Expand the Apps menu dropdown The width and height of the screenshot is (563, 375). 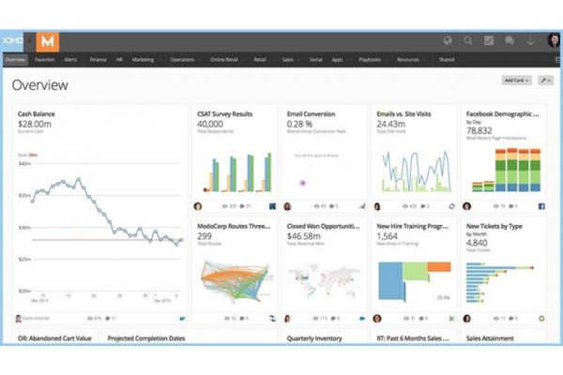pyautogui.click(x=347, y=60)
